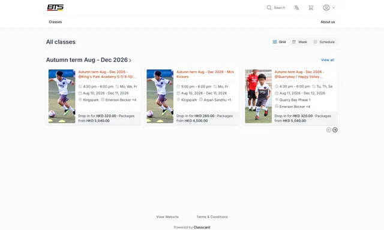Click King's Park clock icon at 4:30 pm
Screen dimensions: 384x230
point(80,86)
